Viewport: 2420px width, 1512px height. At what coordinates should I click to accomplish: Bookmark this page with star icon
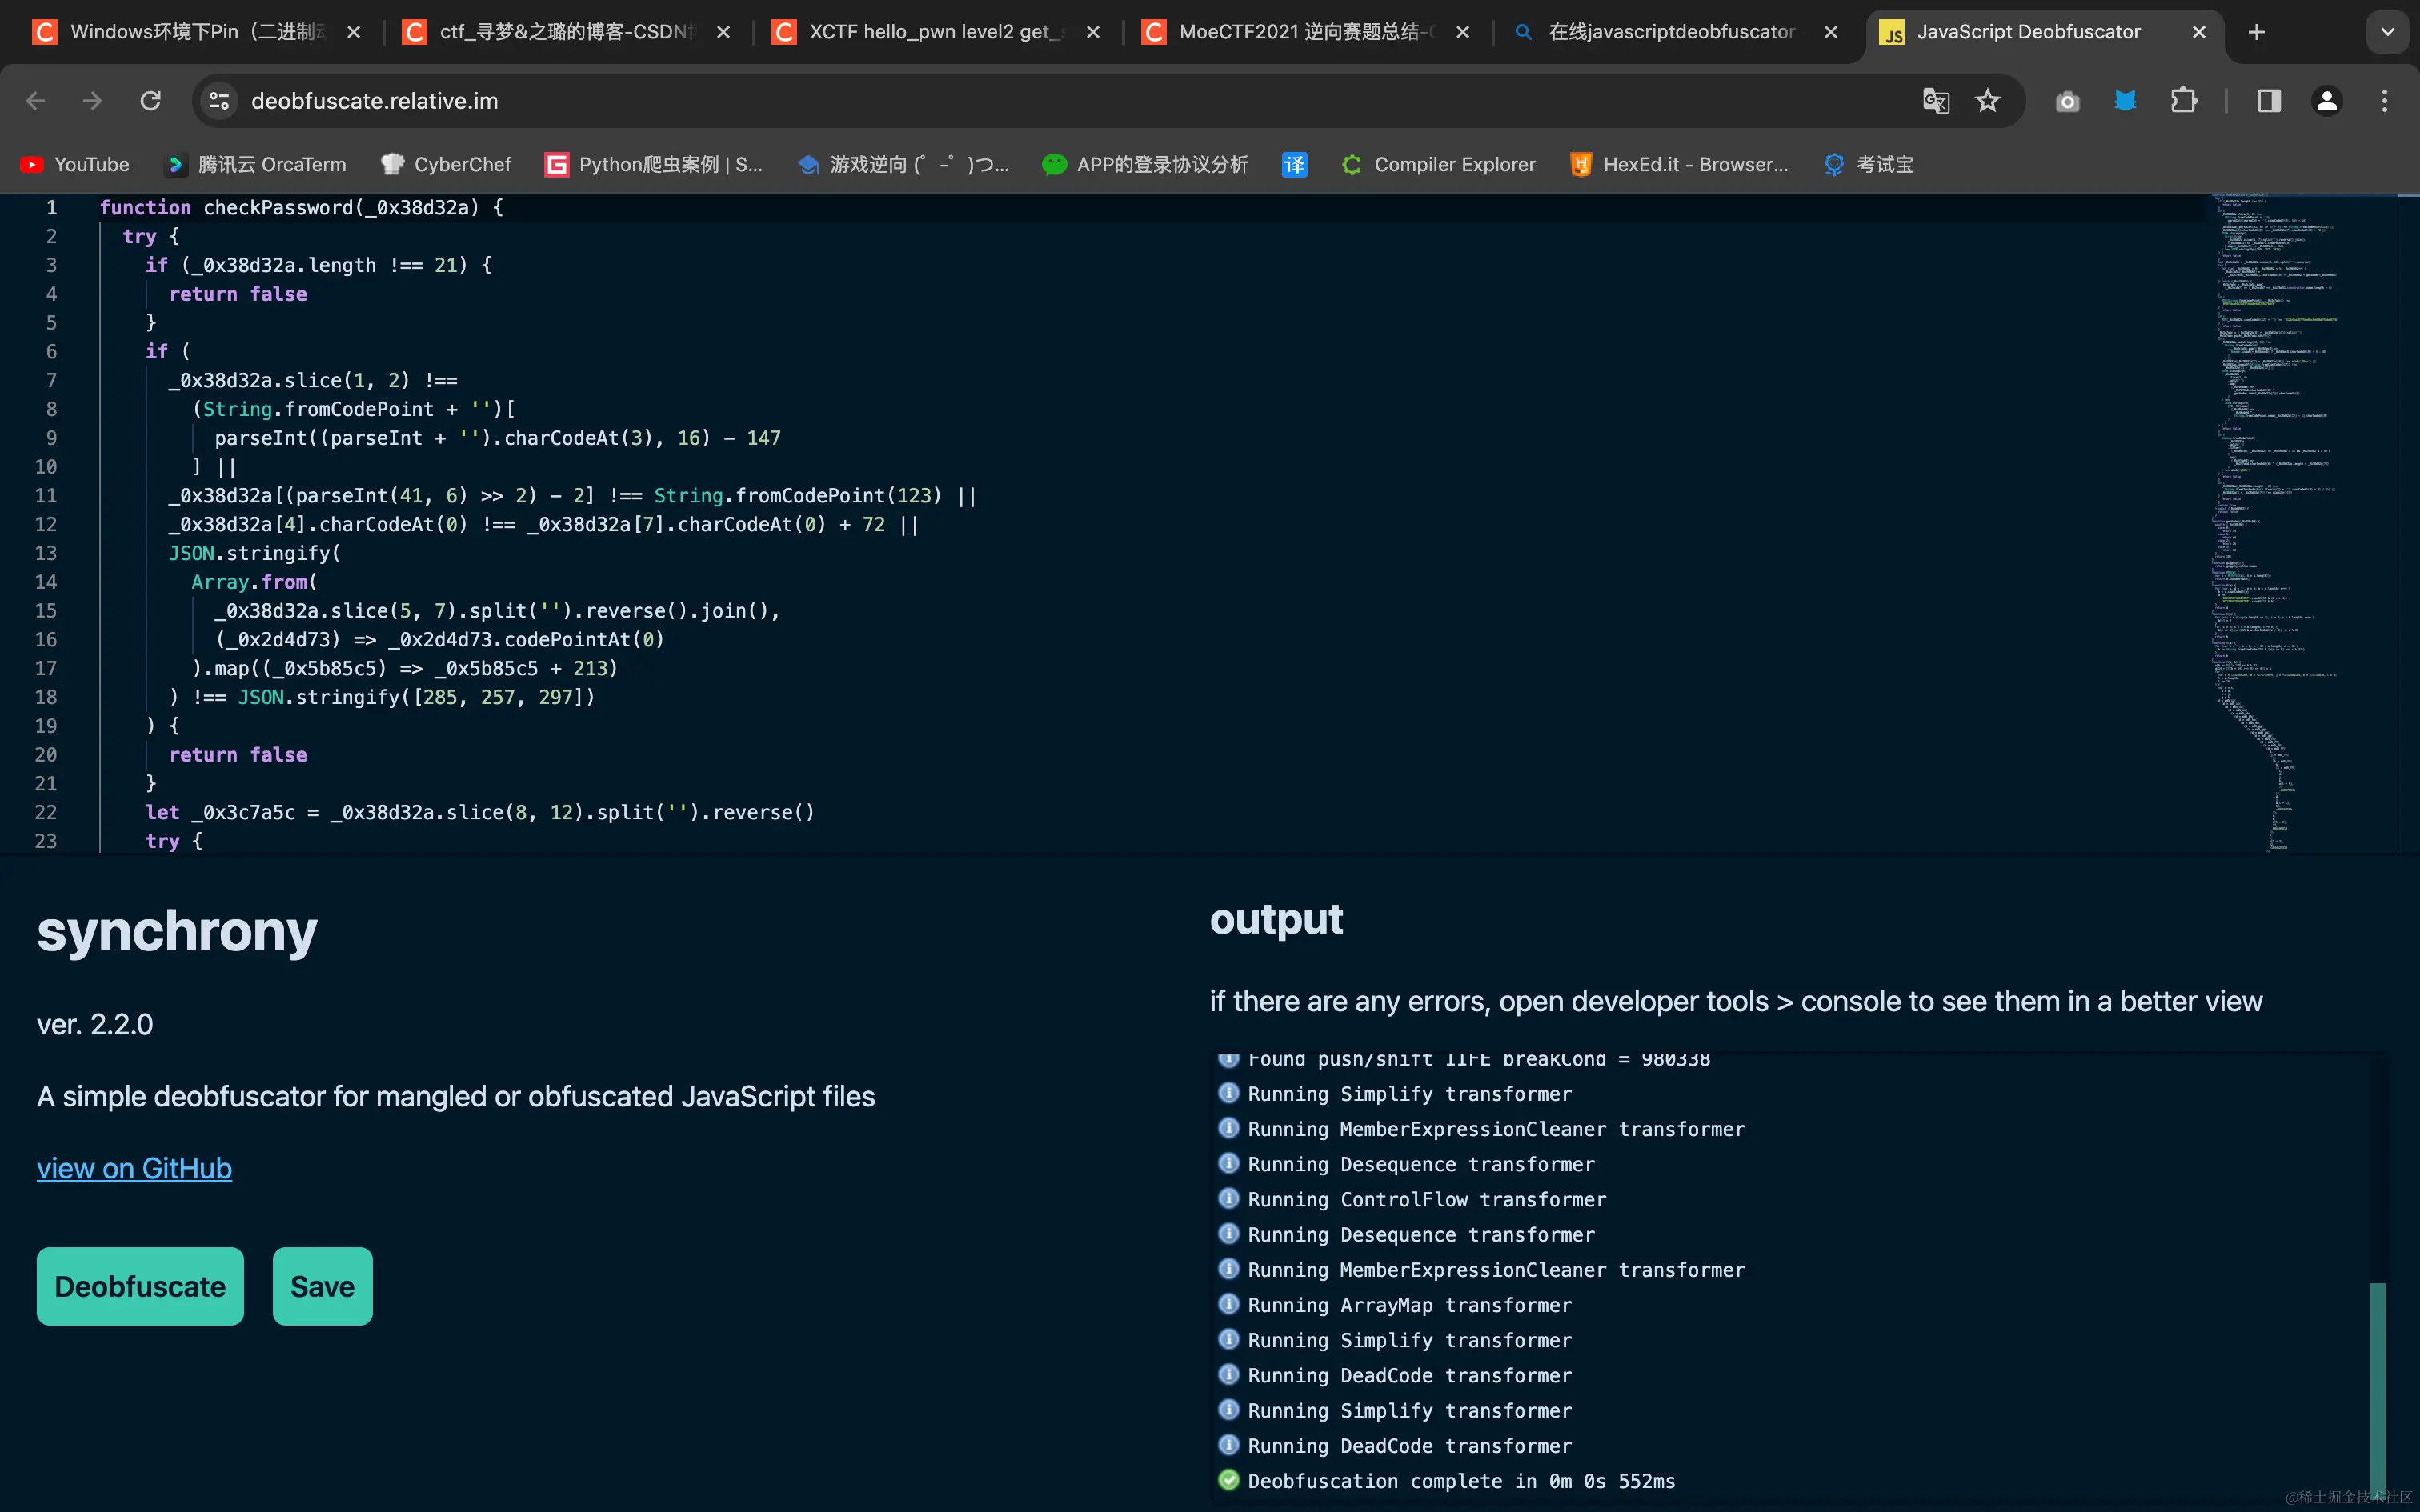pos(1987,101)
